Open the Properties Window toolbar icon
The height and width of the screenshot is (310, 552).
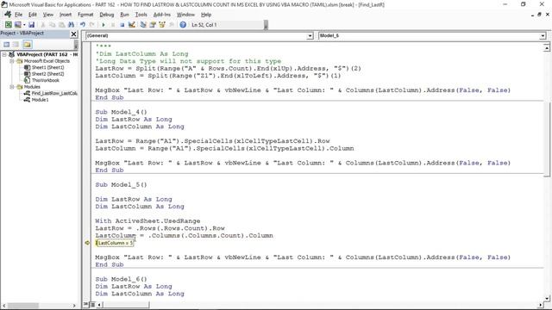tap(153, 25)
